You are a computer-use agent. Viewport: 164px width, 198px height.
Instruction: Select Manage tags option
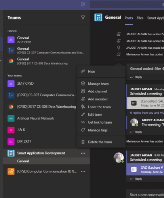pyautogui.click(x=101, y=130)
